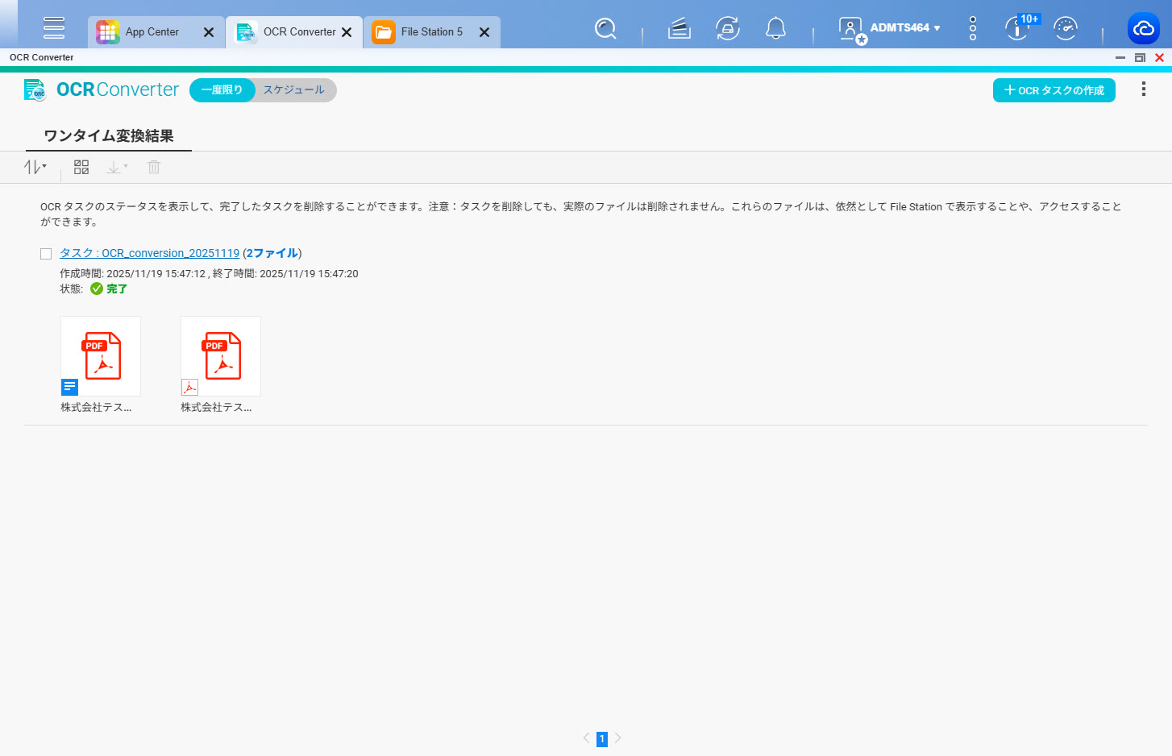Open the QTS main menu hamburger icon
Viewport: 1172px width, 756px height.
coord(54,28)
